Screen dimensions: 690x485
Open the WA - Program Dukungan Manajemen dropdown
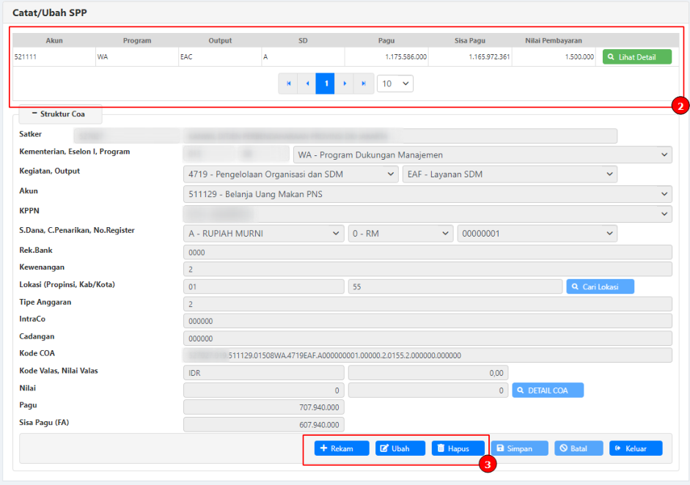pyautogui.click(x=482, y=155)
